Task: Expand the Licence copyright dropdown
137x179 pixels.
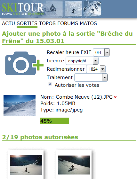Action: pos(82,61)
